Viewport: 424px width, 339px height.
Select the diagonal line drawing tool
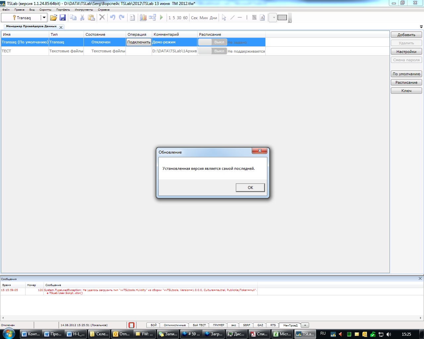[232, 18]
